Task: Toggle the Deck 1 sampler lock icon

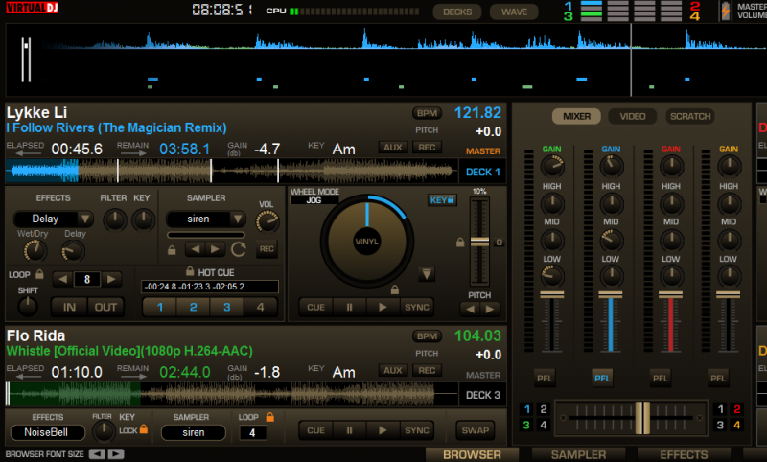Action: (172, 250)
